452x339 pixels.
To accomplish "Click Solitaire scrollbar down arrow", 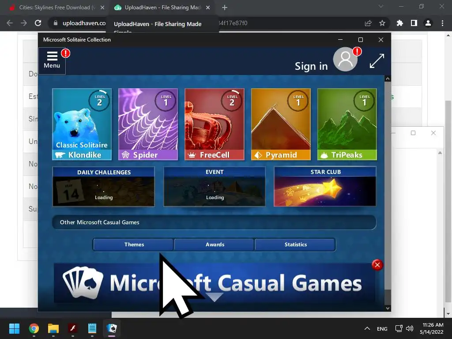I will (388, 308).
